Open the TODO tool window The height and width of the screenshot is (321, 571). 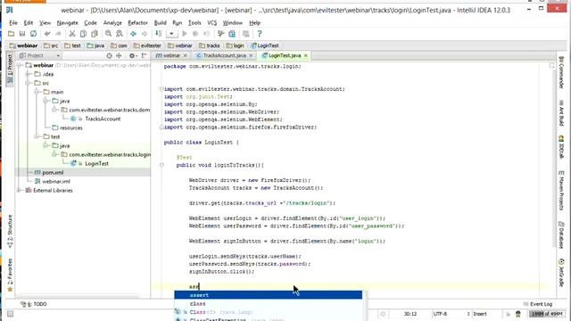point(34,304)
